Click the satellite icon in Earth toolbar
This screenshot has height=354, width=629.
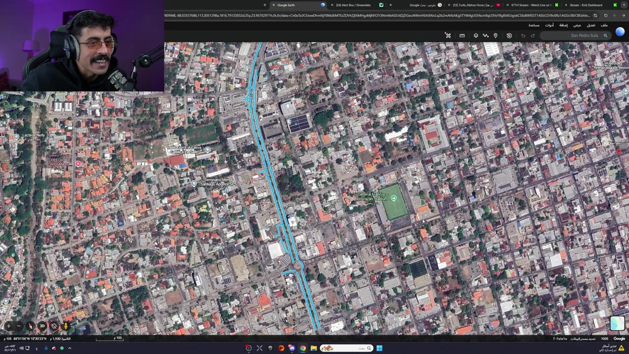click(x=448, y=35)
